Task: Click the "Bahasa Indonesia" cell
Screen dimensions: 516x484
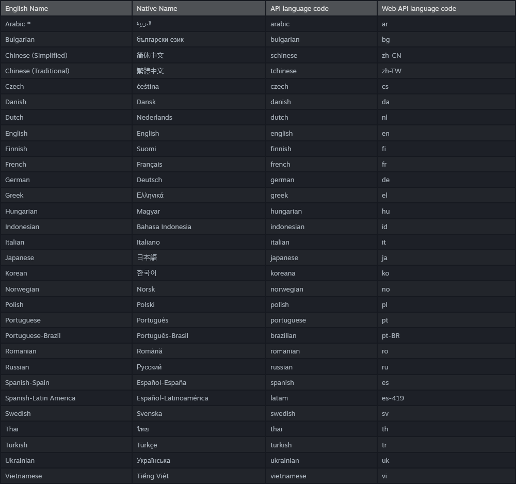Action: [x=199, y=227]
